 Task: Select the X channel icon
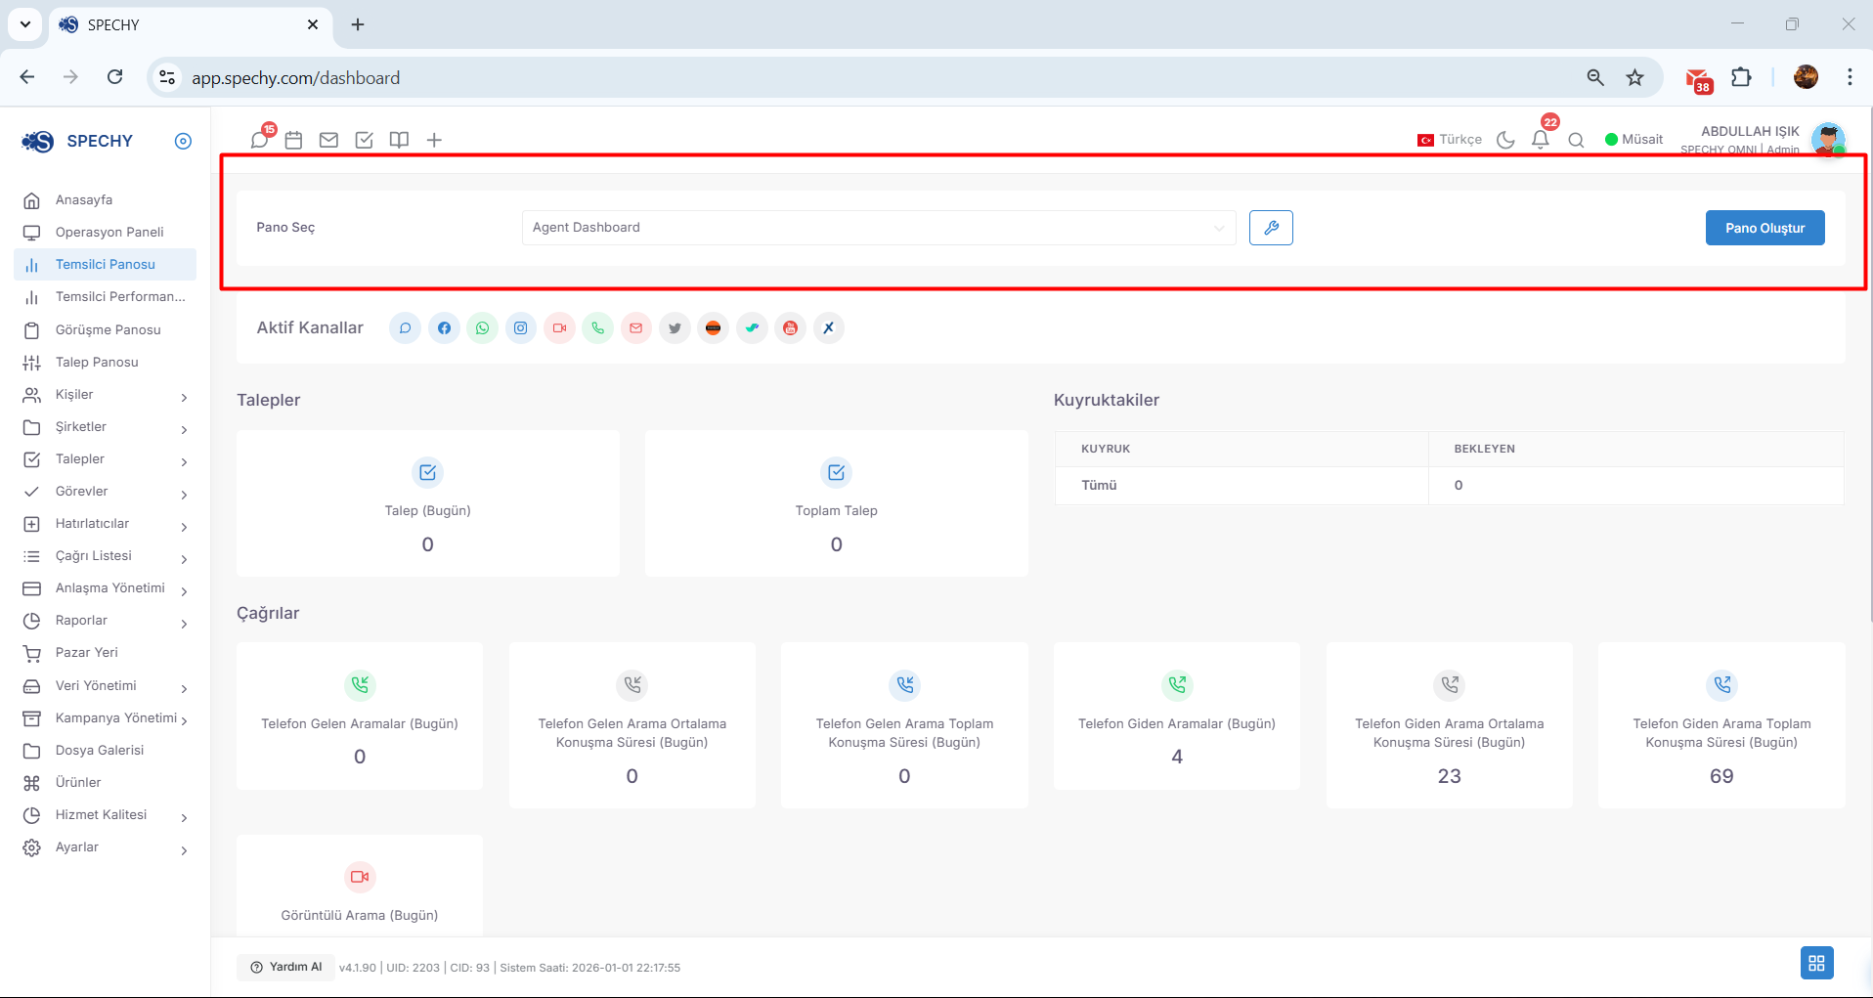[829, 327]
